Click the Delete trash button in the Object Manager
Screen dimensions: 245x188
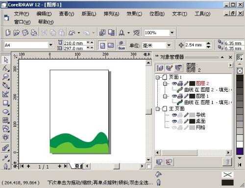tap(227, 162)
